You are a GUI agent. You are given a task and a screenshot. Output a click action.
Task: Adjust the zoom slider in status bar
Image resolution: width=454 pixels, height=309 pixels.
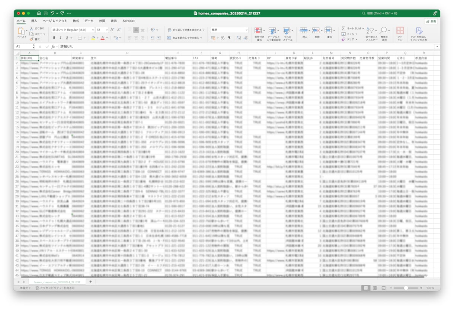tap(406, 288)
